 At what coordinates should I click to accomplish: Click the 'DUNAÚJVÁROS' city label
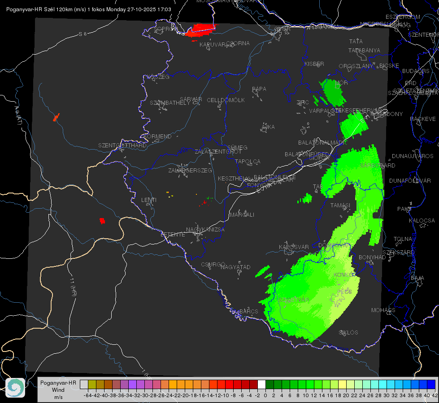(x=413, y=156)
